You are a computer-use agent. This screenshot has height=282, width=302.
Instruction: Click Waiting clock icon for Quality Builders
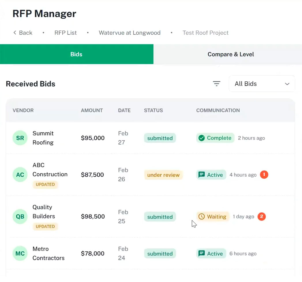click(201, 216)
